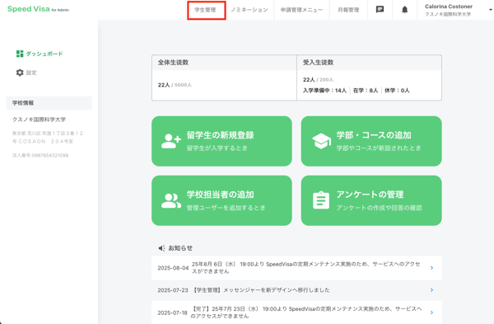
Task: Click the 入学準備中：14人 count
Action: click(x=324, y=91)
